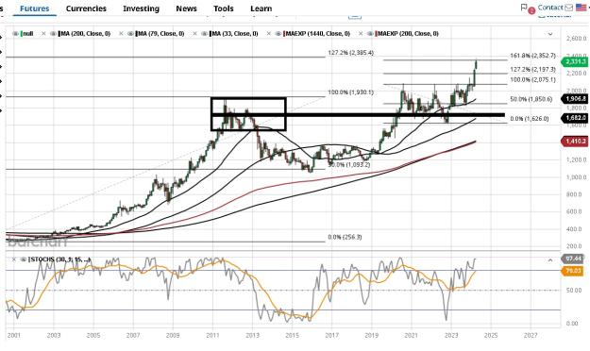Click the 2023 date axis label
590x351 pixels.
point(451,336)
